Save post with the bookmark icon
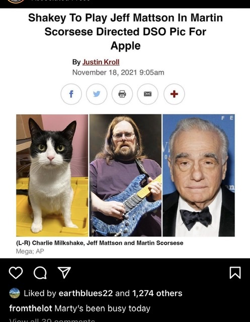 pyautogui.click(x=235, y=273)
